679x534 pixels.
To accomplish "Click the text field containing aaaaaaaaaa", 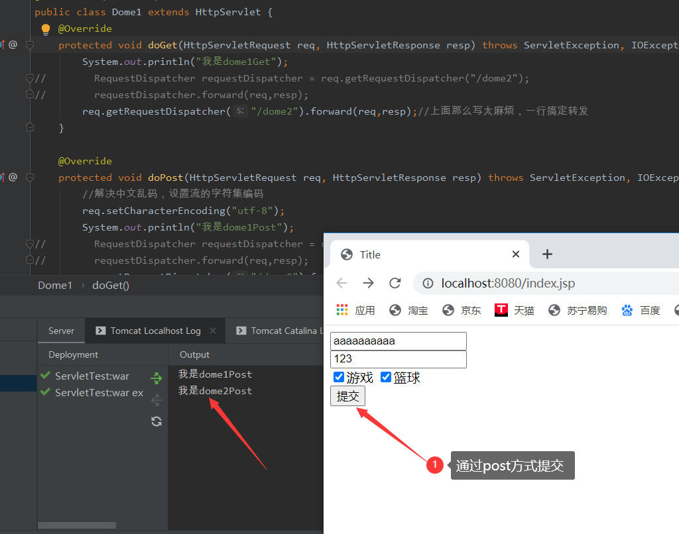I will 399,341.
